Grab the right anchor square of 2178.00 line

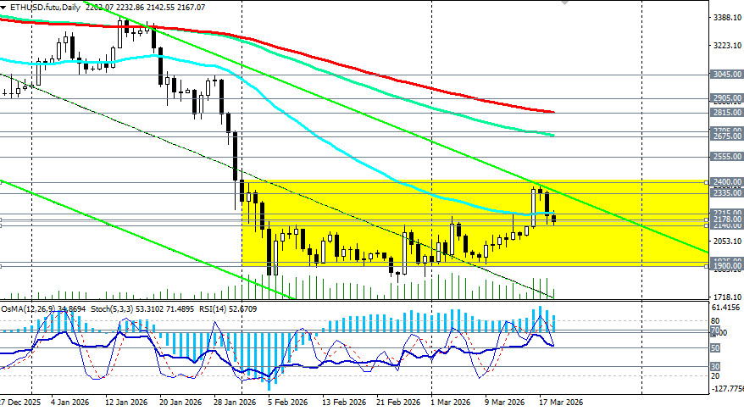[x=707, y=219]
